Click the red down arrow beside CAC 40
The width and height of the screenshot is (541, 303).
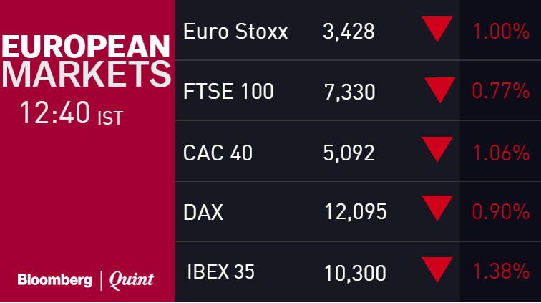click(x=438, y=150)
